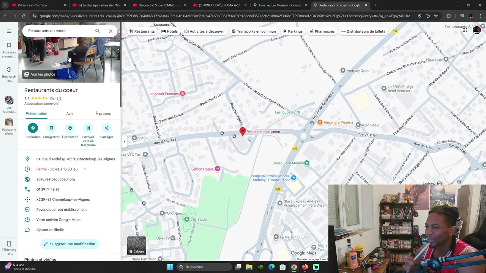486x273 pixels.
Task: Click the Cosec Jean Moulin marker
Action: point(307,163)
